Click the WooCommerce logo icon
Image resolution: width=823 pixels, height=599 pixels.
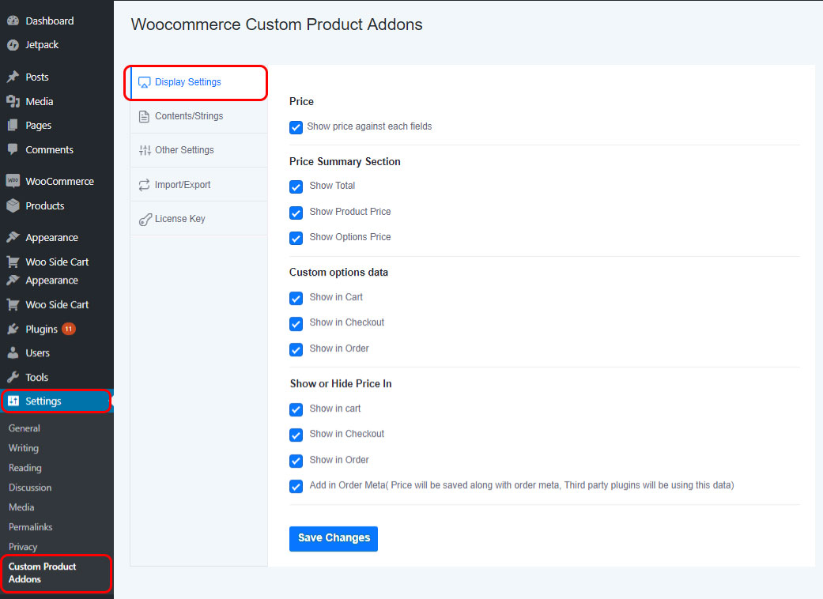click(x=13, y=181)
